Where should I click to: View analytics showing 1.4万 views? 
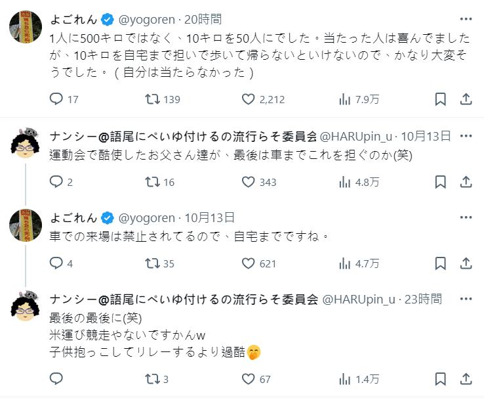344,379
